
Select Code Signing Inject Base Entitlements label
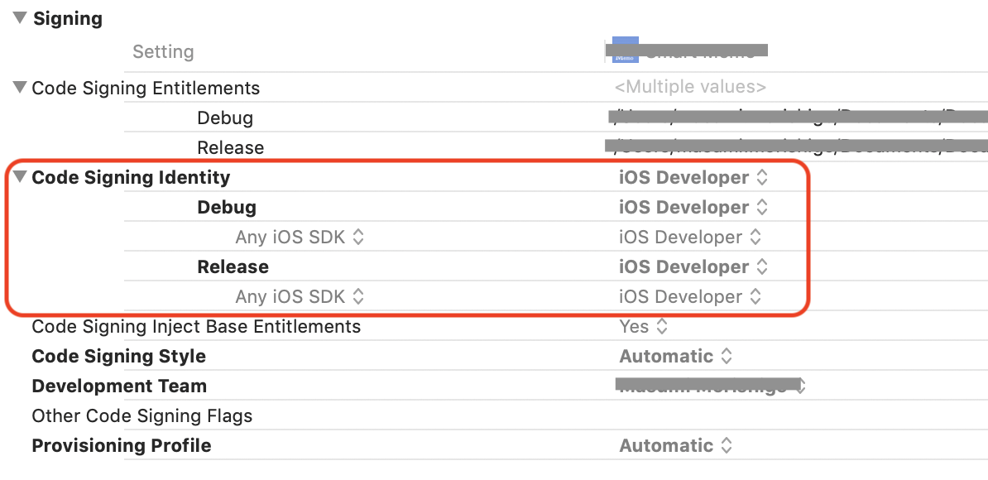click(196, 326)
